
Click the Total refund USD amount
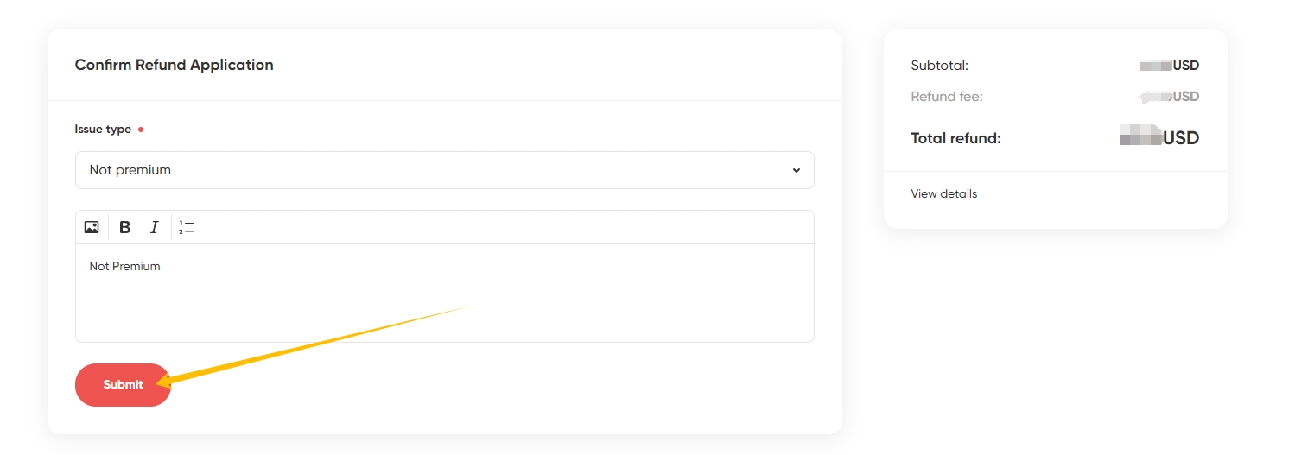tap(1159, 138)
